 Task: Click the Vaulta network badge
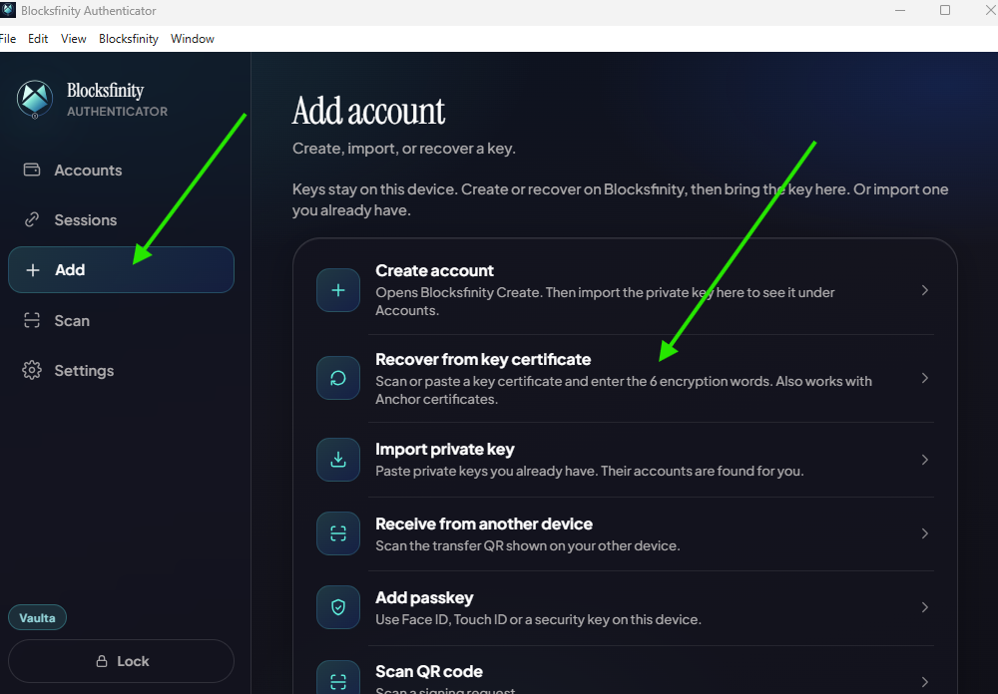tap(37, 617)
